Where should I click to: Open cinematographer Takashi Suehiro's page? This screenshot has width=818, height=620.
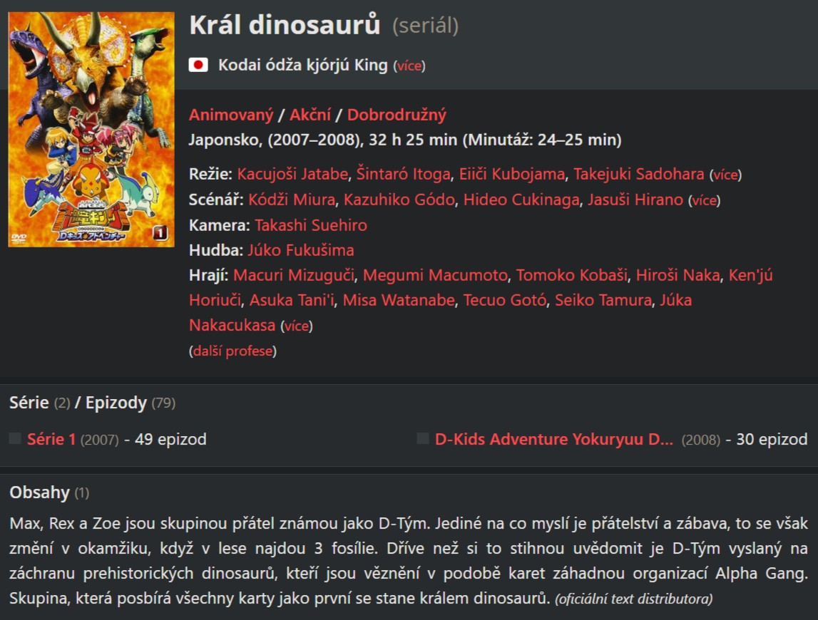(x=311, y=225)
